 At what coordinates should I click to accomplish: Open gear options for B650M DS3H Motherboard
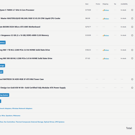click(x=132, y=27)
